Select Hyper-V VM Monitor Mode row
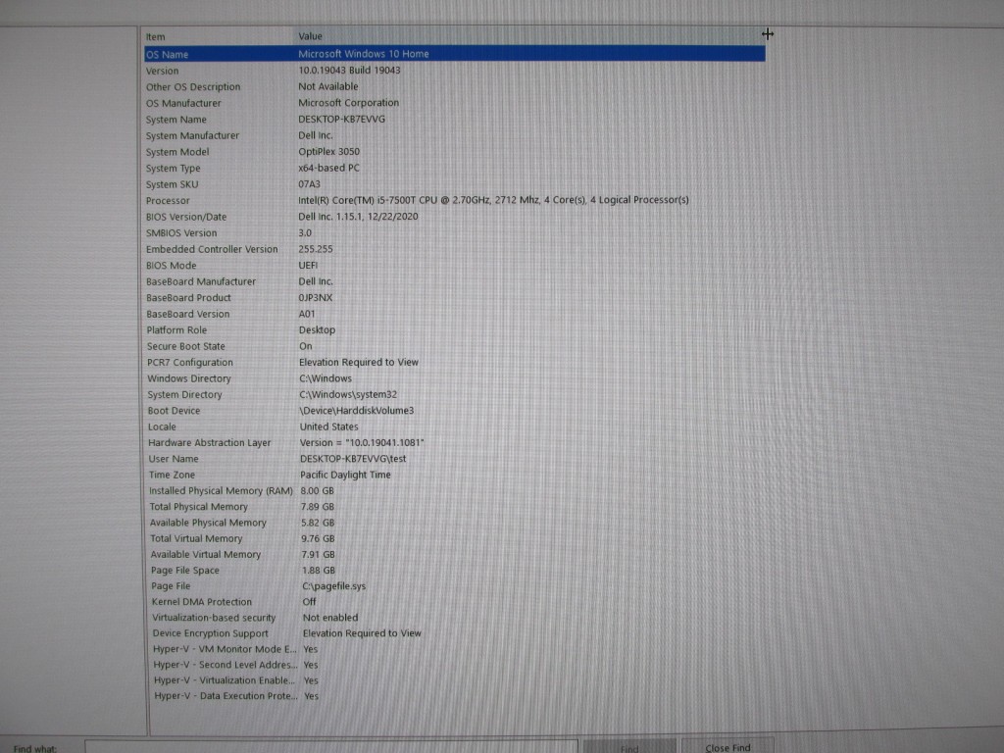 [x=226, y=649]
